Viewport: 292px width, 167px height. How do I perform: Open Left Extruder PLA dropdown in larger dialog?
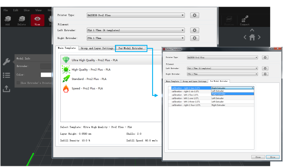pyautogui.click(x=136, y=30)
